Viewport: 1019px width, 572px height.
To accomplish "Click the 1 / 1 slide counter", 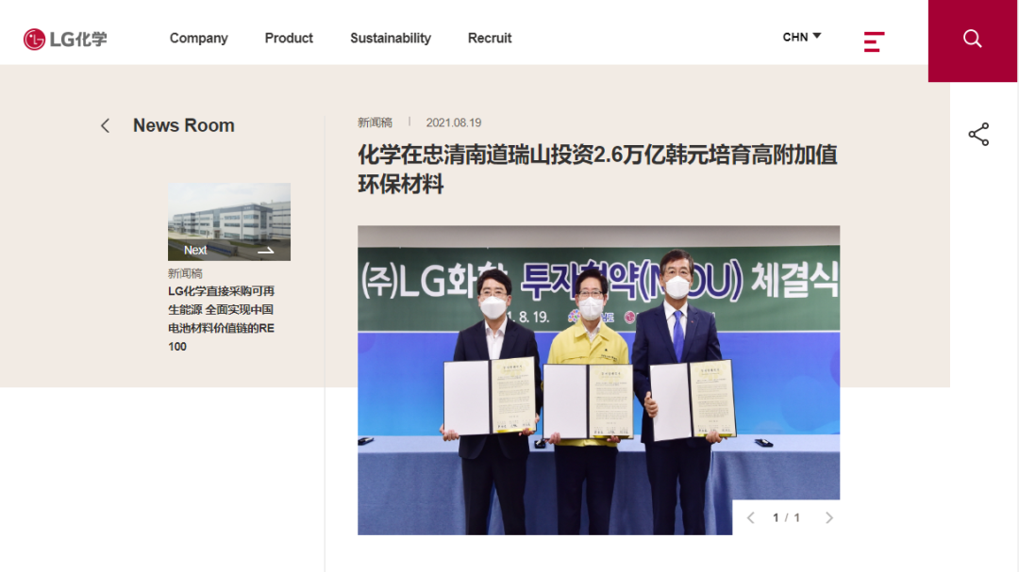I will point(786,517).
